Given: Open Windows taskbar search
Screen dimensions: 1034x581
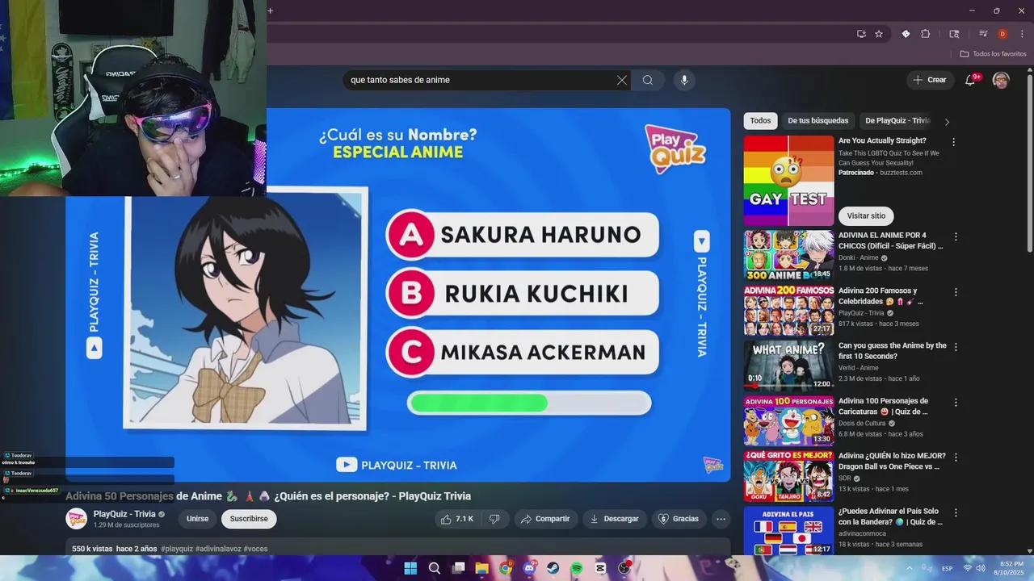Looking at the screenshot, I should [434, 568].
